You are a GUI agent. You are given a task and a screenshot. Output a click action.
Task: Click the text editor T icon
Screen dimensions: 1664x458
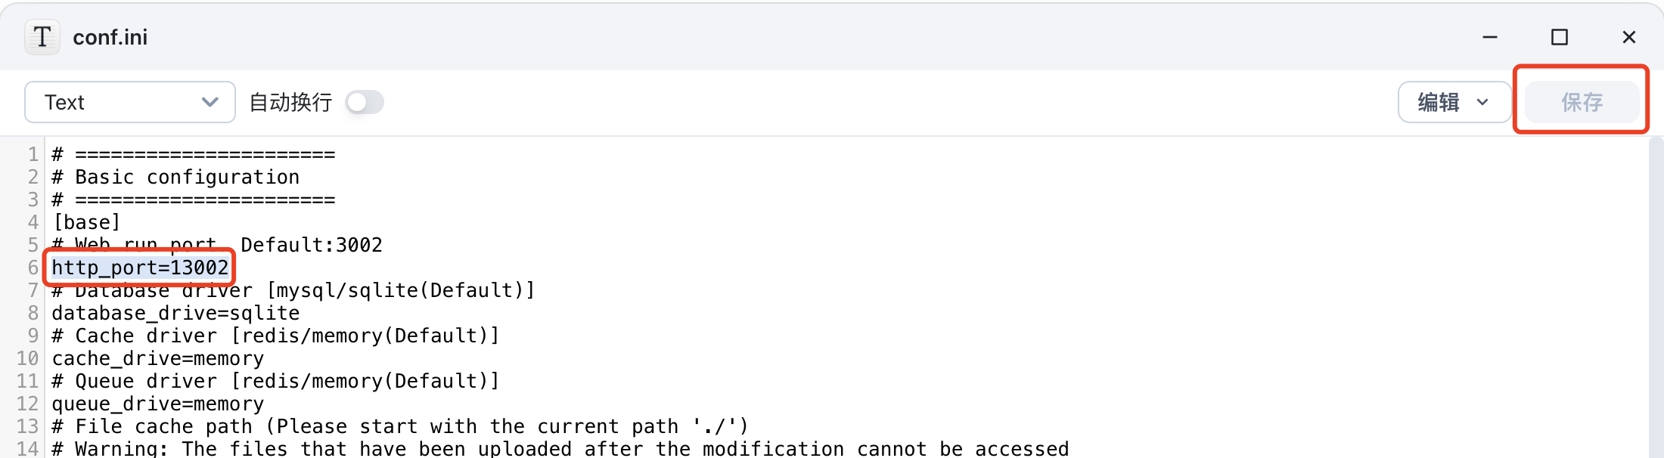(x=42, y=37)
